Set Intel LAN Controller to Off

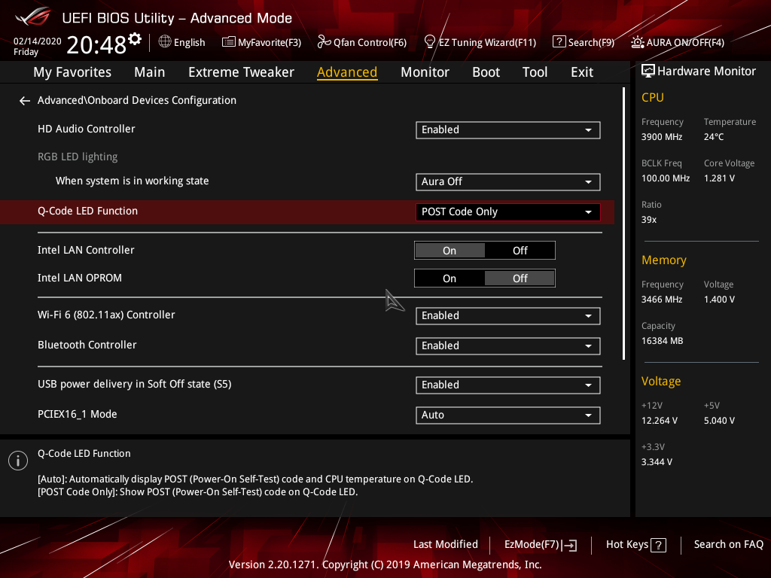tap(520, 251)
